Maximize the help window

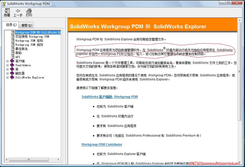(228, 3)
